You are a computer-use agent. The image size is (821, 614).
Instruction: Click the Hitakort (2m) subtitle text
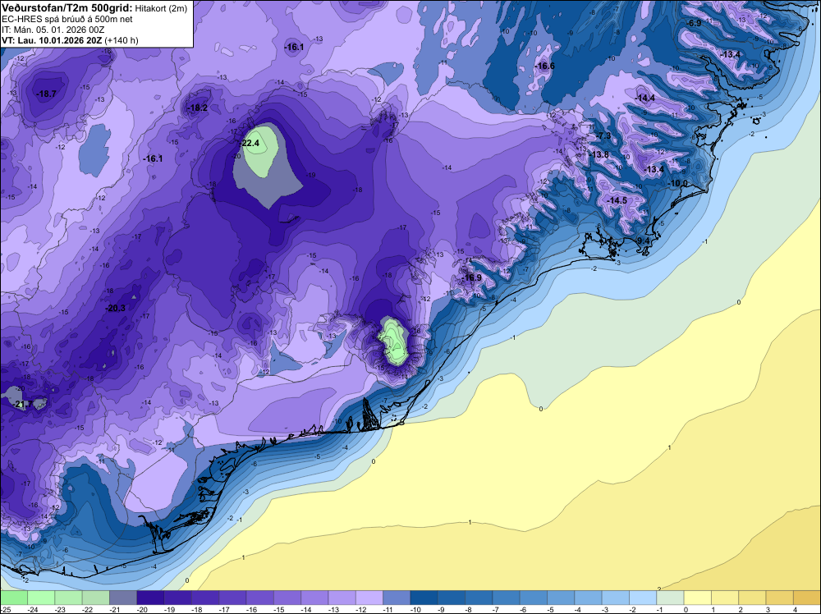click(161, 8)
